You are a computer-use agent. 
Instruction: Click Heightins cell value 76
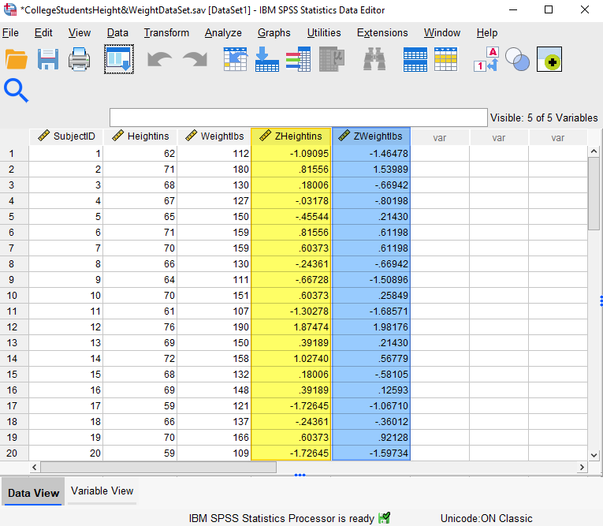[140, 327]
